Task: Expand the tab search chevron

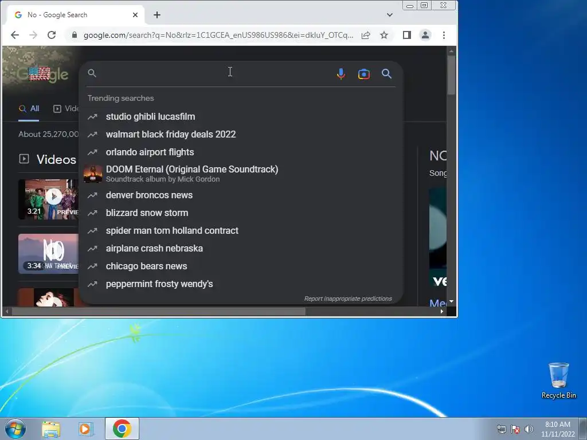Action: click(x=390, y=15)
